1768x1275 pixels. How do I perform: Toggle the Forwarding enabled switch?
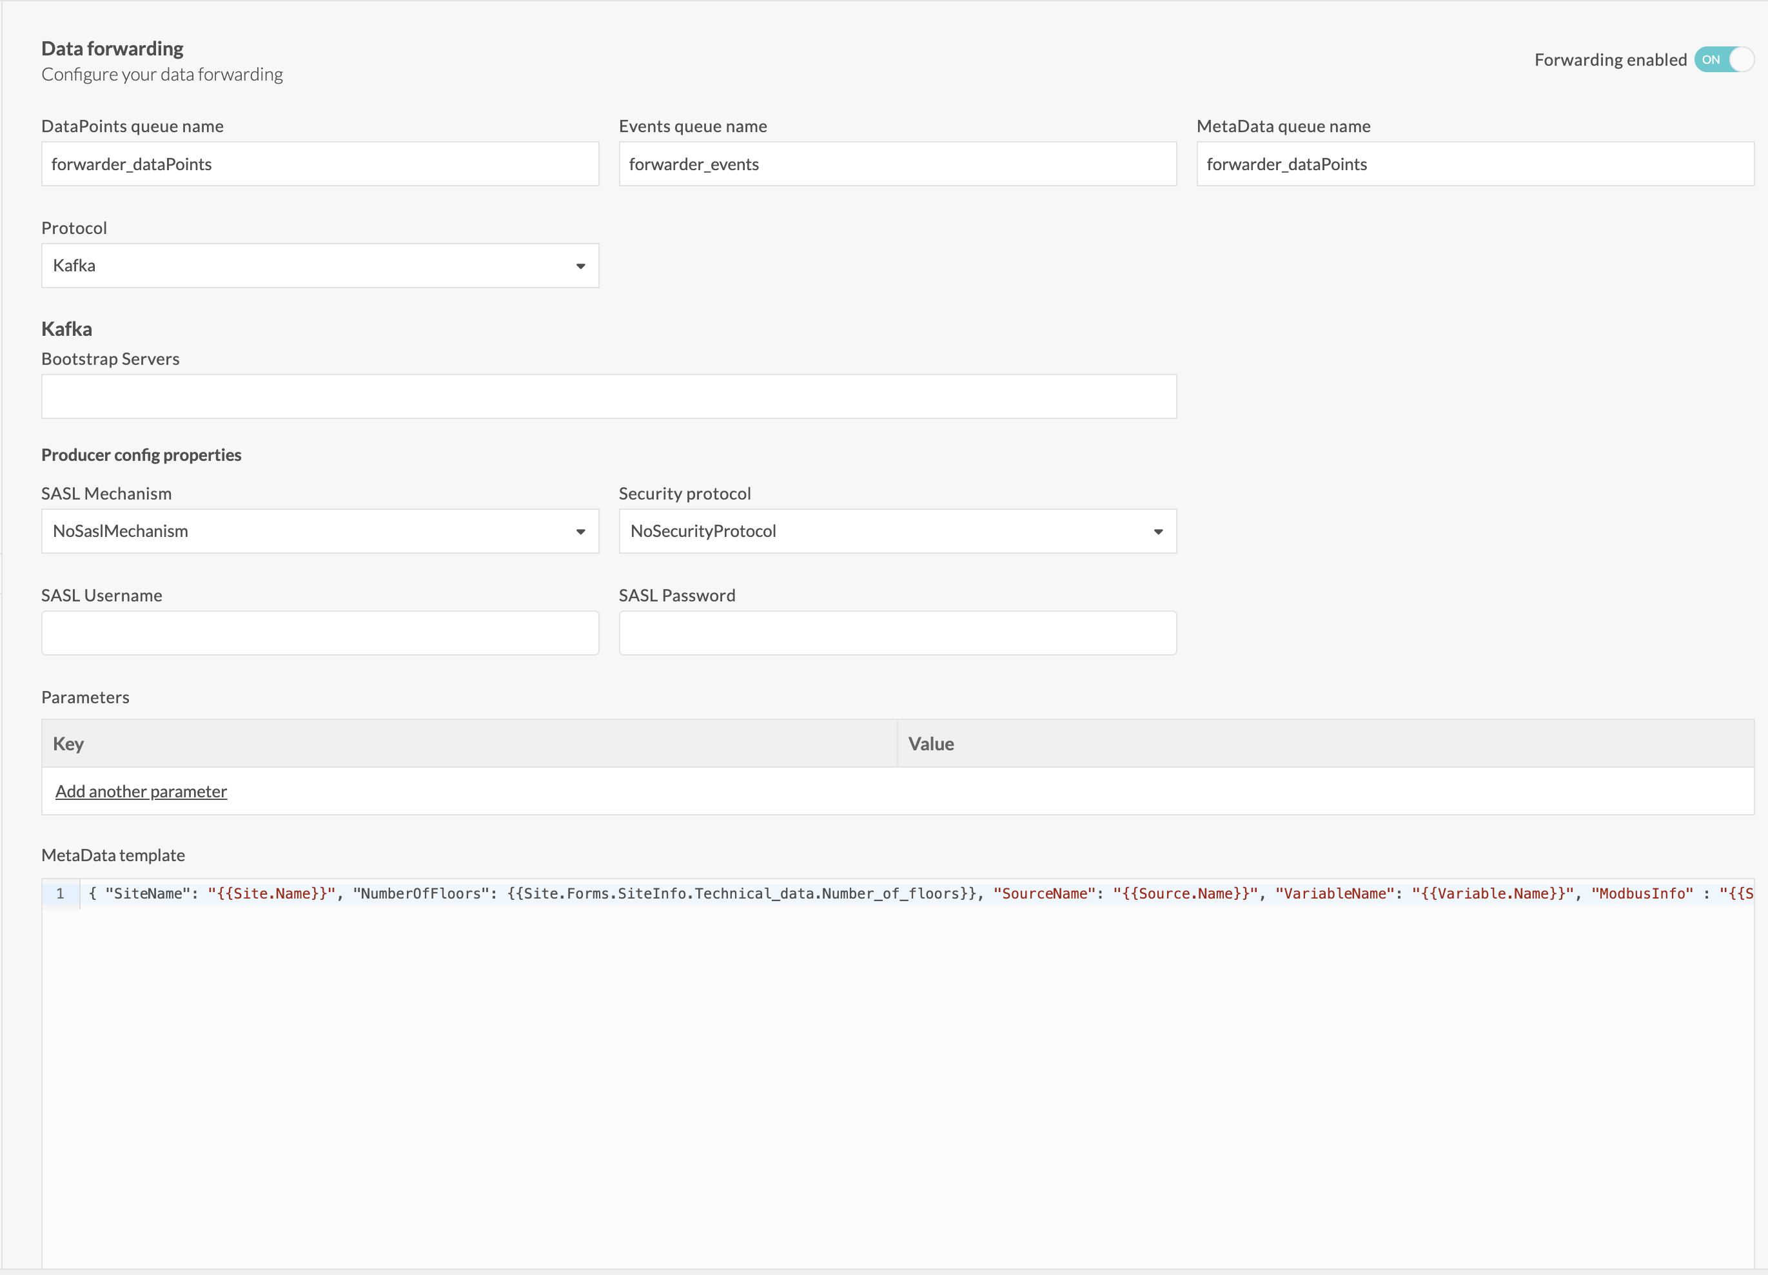(1724, 60)
